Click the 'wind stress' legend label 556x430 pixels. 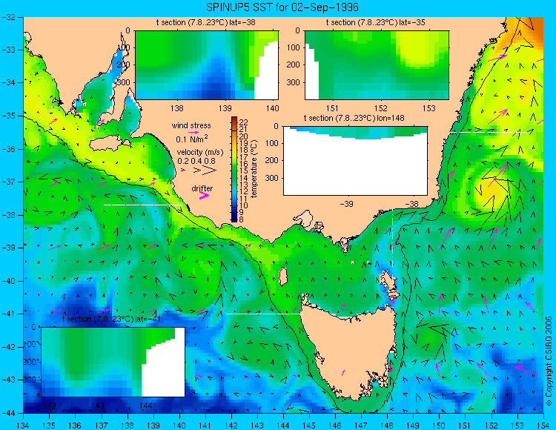[x=191, y=125]
